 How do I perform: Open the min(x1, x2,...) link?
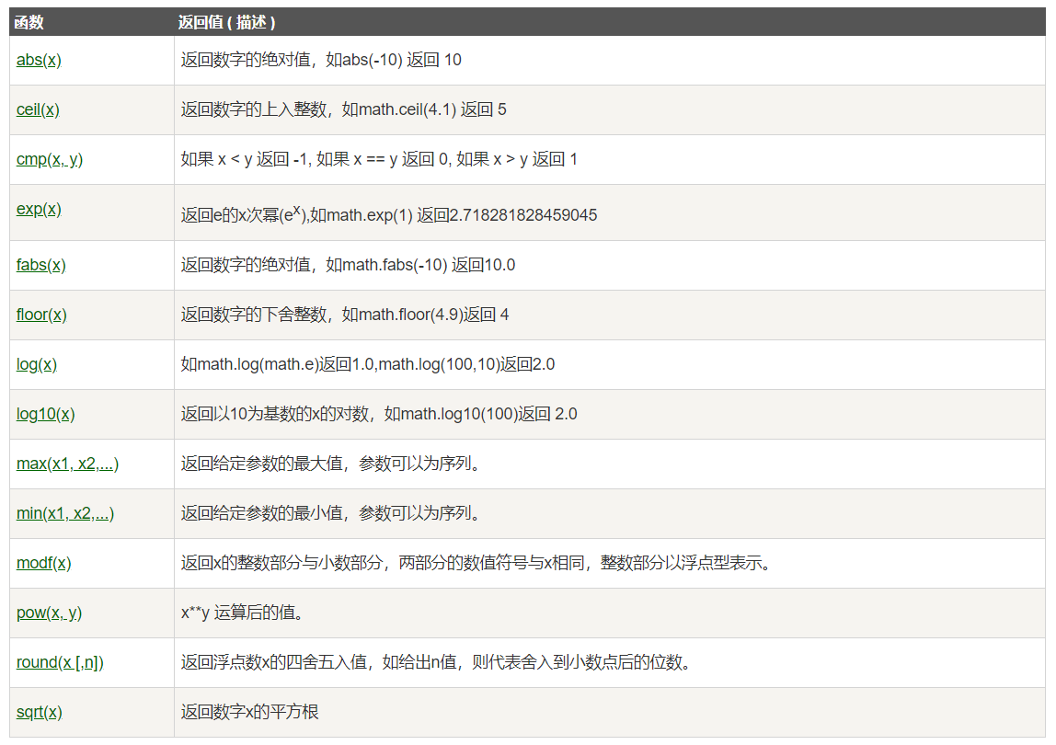[65, 514]
